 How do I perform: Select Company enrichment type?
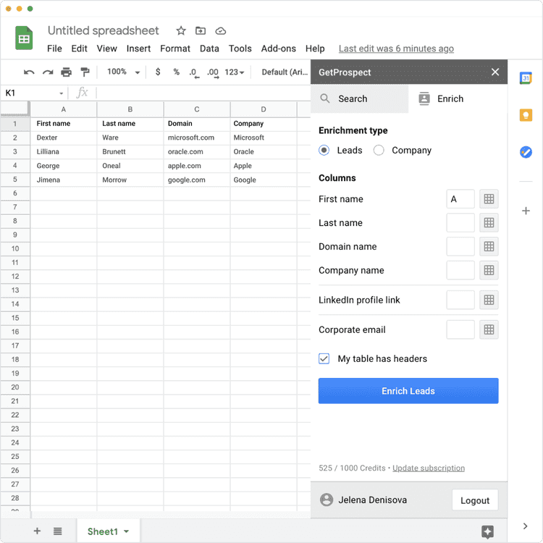(x=379, y=151)
